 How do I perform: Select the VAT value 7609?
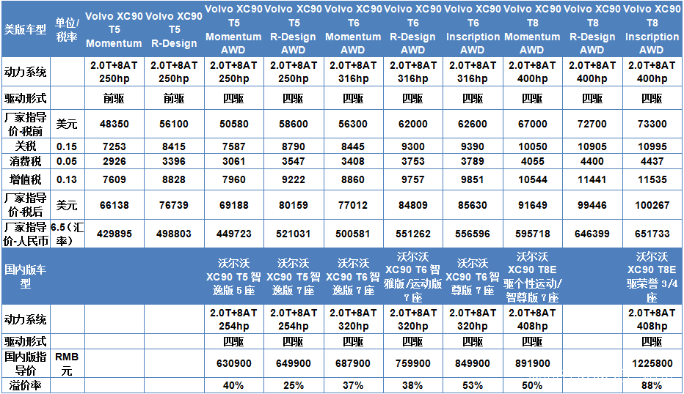(x=114, y=179)
